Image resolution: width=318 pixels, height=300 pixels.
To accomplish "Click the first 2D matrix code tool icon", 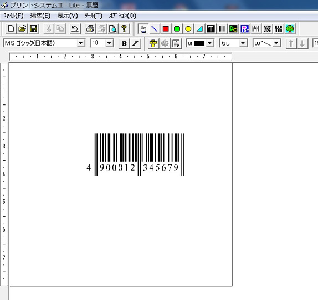I will click(x=267, y=29).
